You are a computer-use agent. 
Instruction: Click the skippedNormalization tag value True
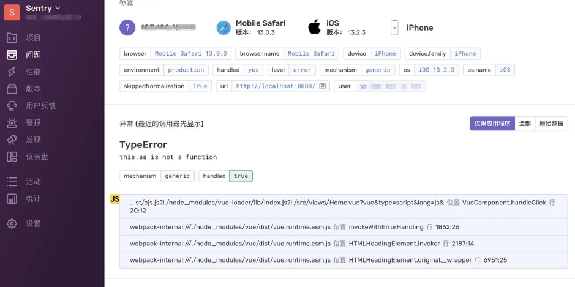(x=200, y=86)
